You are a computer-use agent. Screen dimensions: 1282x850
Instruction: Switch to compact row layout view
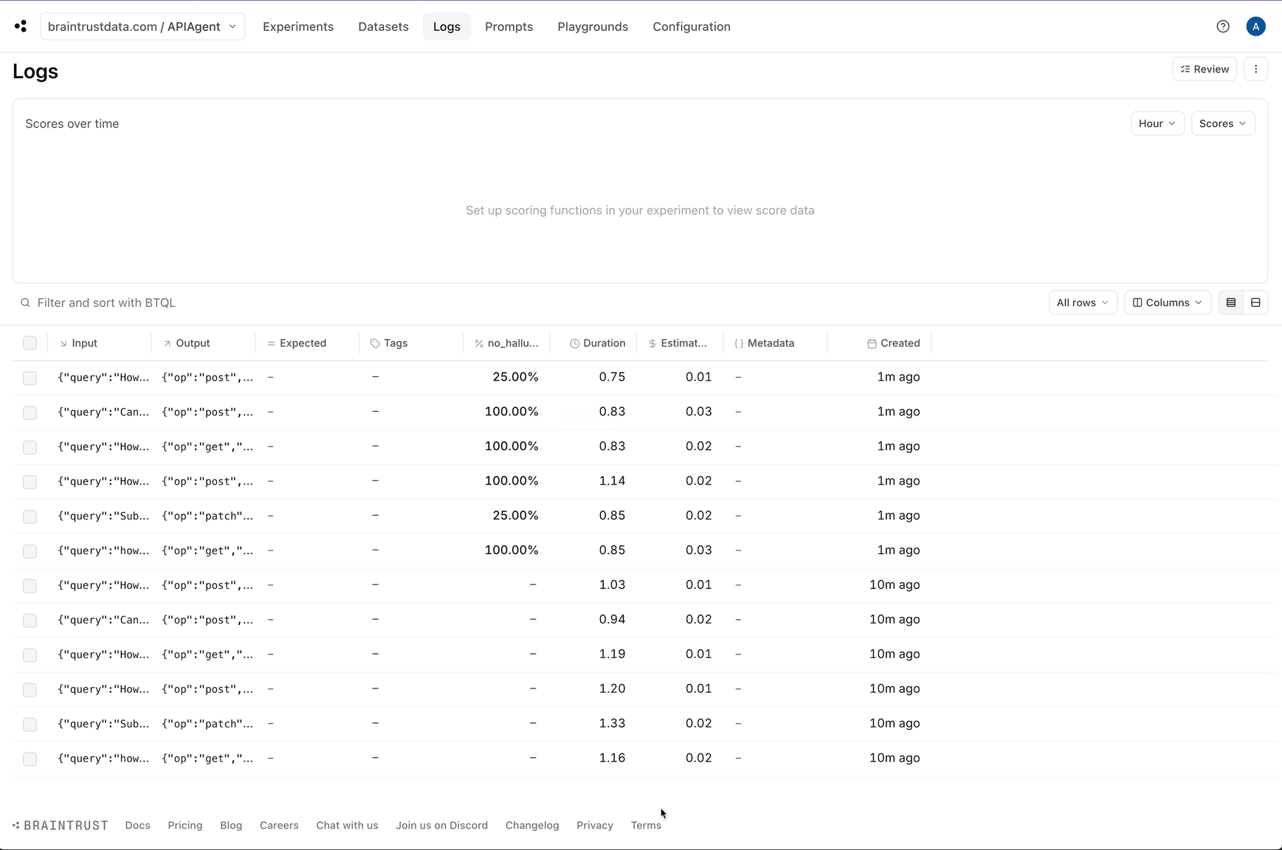pyautogui.click(x=1231, y=303)
